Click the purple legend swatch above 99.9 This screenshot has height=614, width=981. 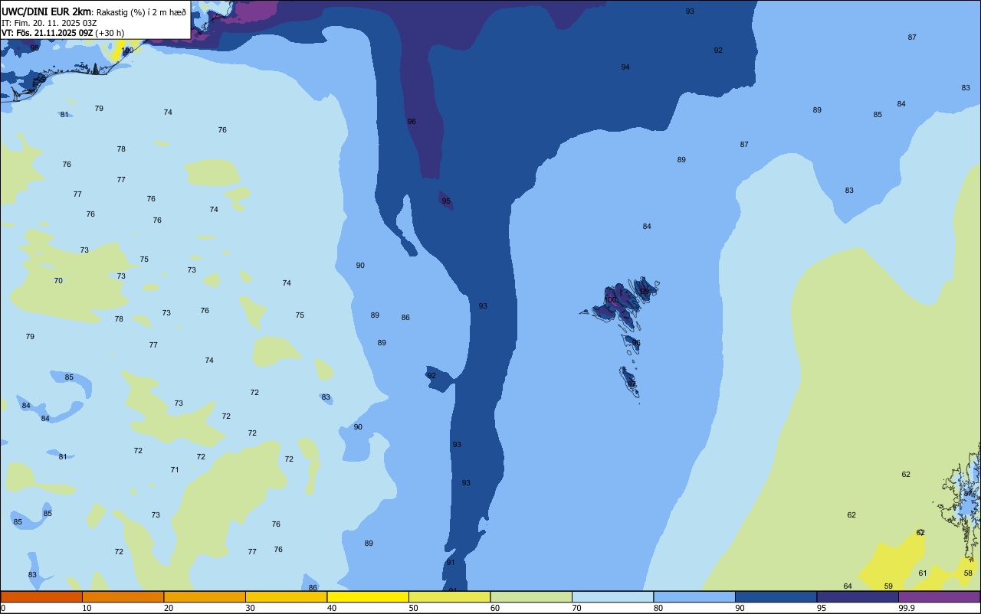point(939,596)
